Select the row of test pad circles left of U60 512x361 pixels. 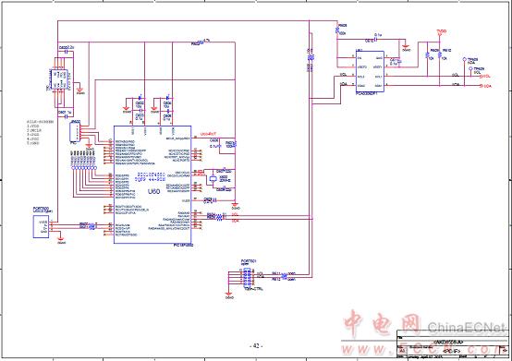(x=84, y=168)
